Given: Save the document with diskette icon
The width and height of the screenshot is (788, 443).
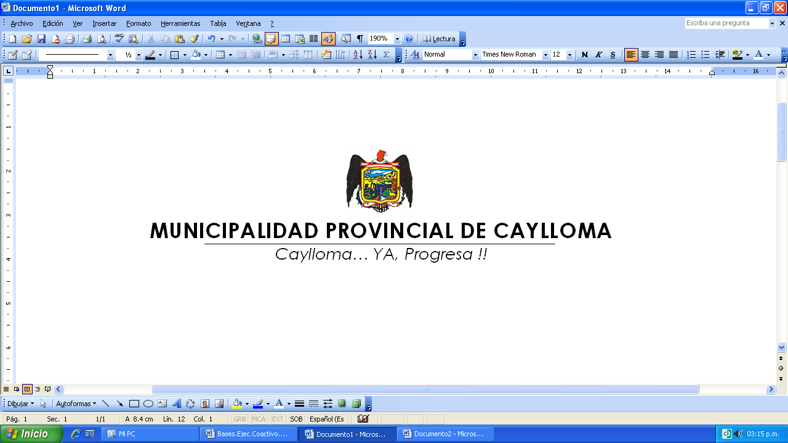Looking at the screenshot, I should [41, 39].
